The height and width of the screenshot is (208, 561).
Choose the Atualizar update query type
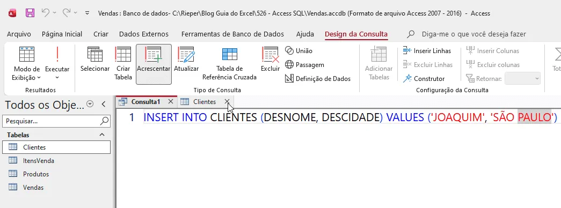[186, 60]
